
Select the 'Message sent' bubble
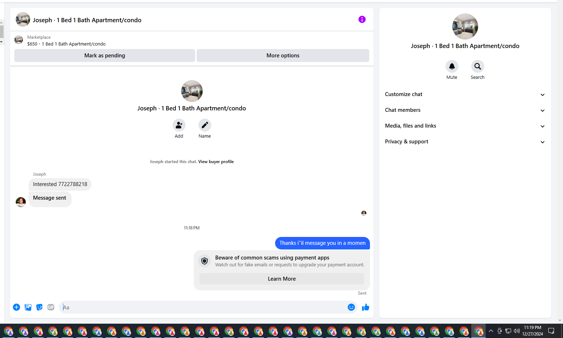[50, 199]
